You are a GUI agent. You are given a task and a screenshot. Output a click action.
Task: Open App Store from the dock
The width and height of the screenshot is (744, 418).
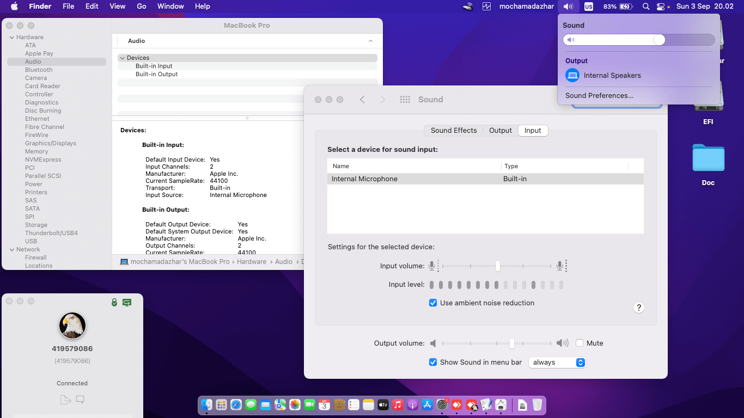(x=427, y=405)
